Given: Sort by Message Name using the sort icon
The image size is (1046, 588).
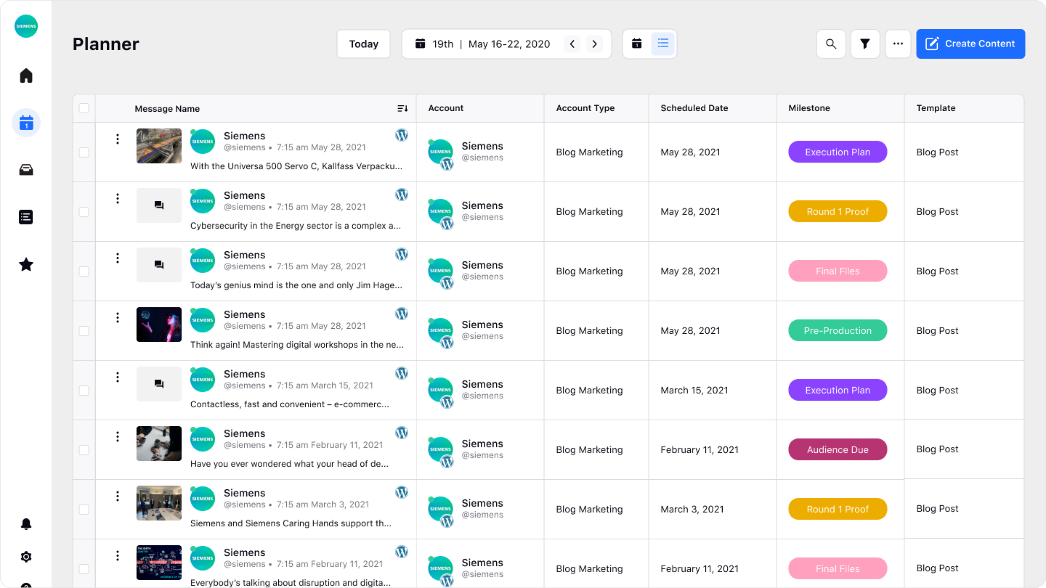Looking at the screenshot, I should click(x=403, y=109).
